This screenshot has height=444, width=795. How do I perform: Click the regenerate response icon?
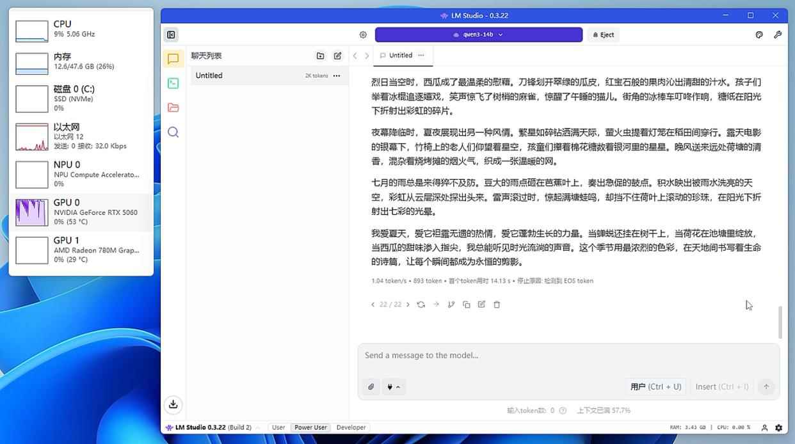click(x=421, y=305)
